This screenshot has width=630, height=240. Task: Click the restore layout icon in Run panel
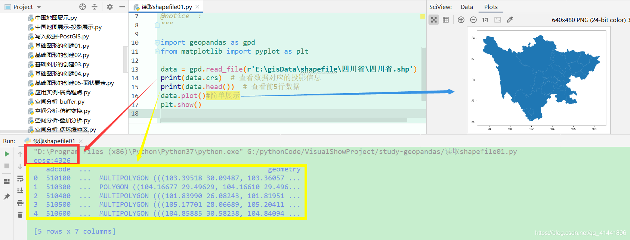[7, 181]
